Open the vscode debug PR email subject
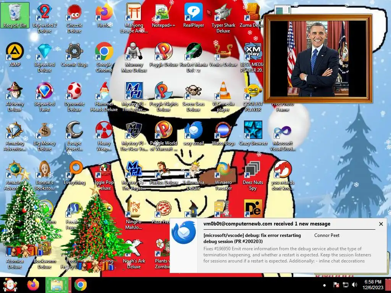The height and width of the screenshot is (293, 391). pos(252,238)
